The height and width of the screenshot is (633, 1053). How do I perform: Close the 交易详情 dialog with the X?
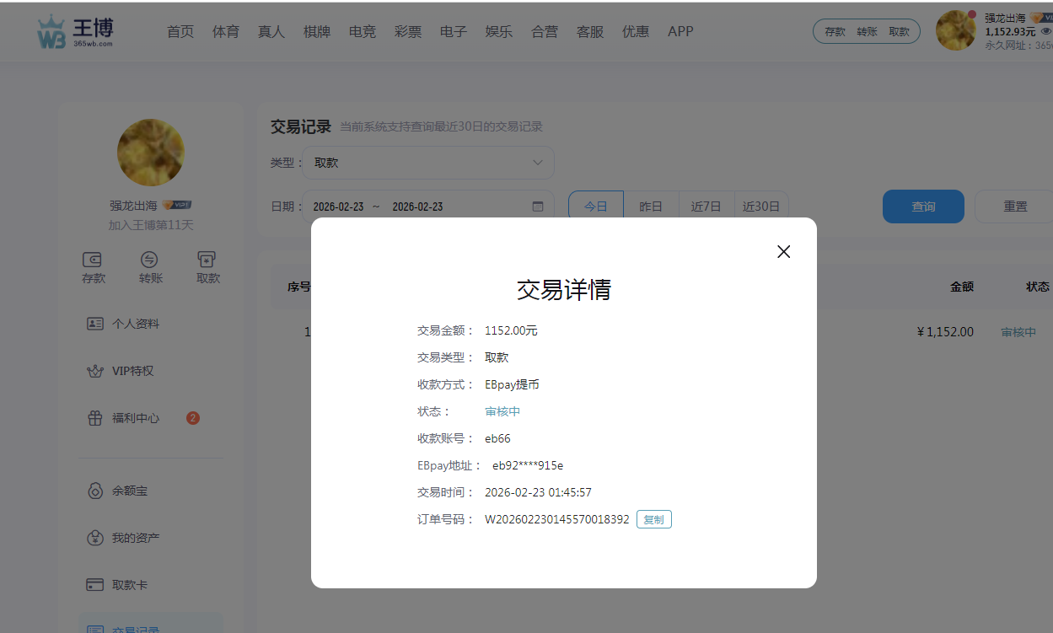783,251
